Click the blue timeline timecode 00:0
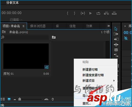The width and height of the screenshot is (132, 107). coord(128,32)
